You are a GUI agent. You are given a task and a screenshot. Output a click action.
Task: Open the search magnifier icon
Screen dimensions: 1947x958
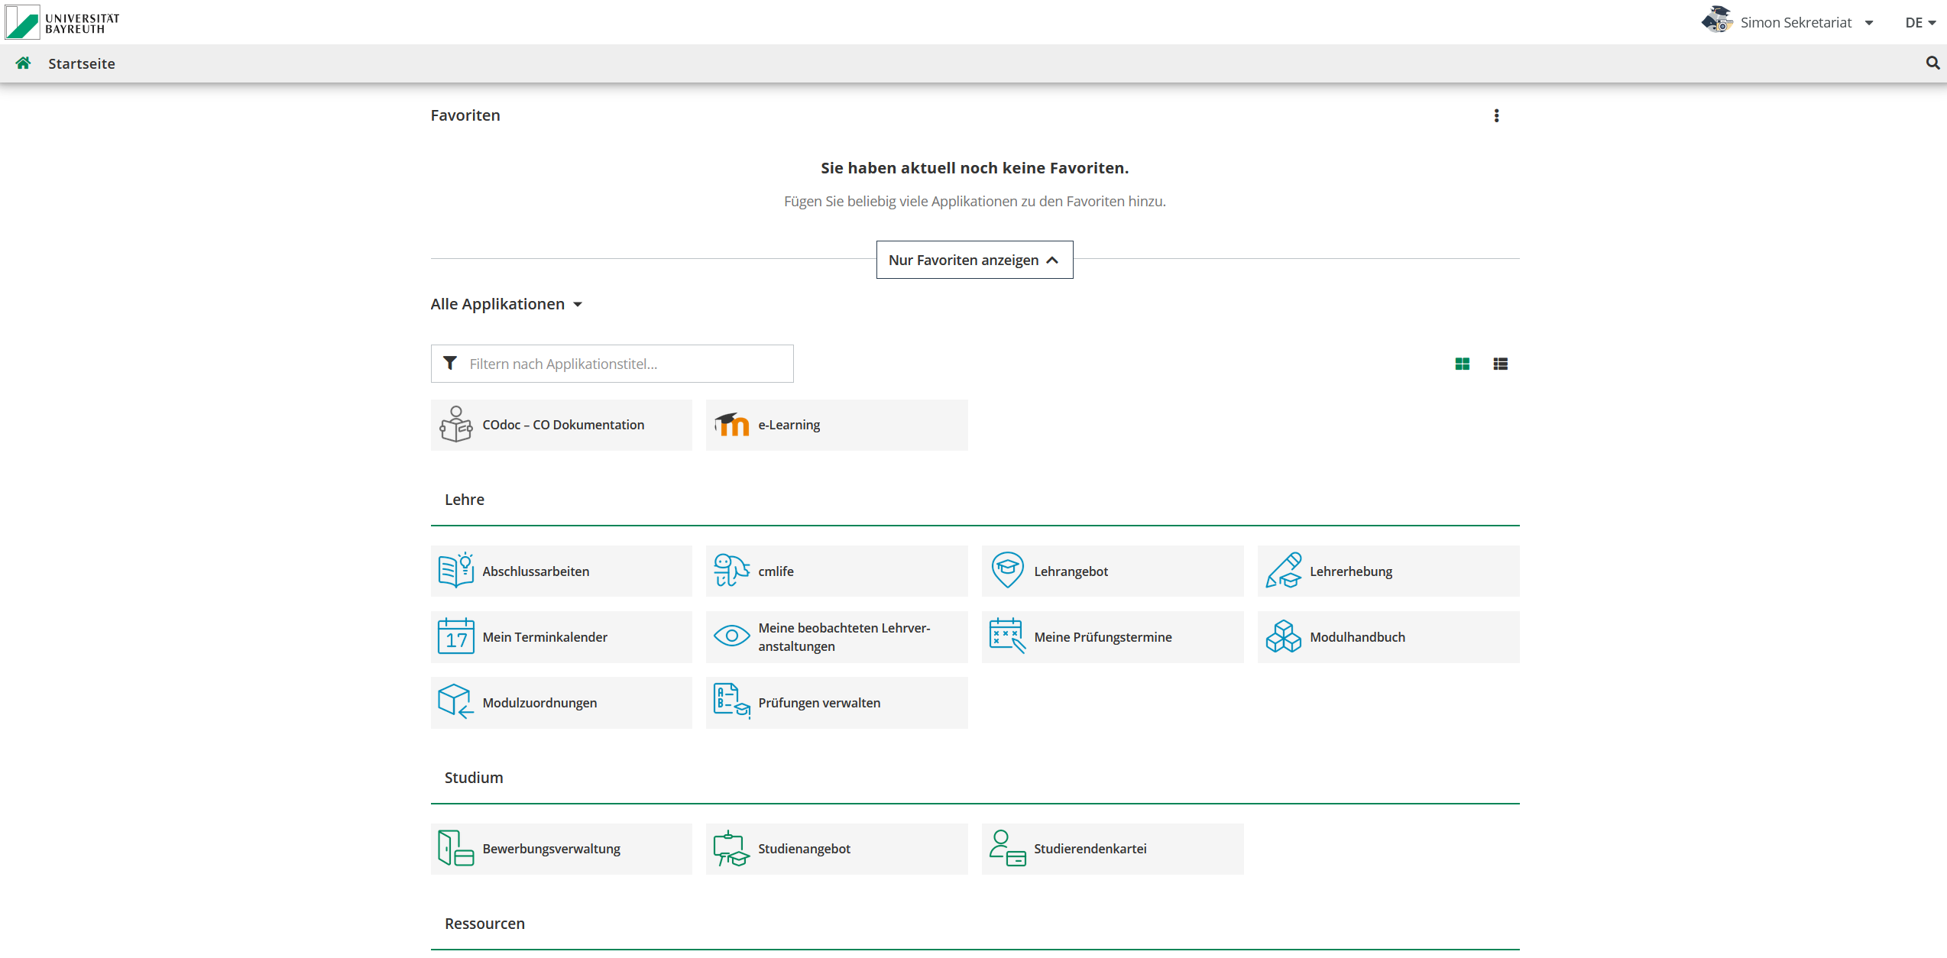pyautogui.click(x=1932, y=63)
